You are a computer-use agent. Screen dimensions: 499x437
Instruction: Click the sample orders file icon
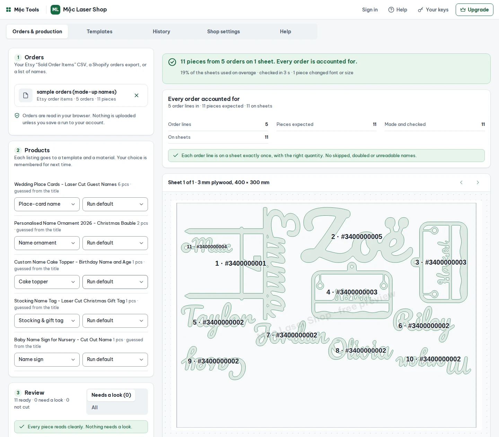pos(26,95)
